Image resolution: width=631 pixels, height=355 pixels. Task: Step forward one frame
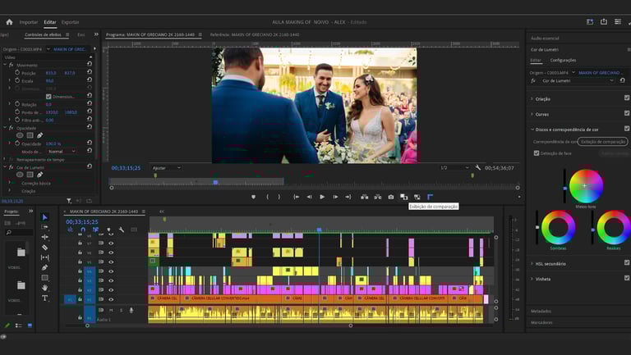[x=335, y=197]
